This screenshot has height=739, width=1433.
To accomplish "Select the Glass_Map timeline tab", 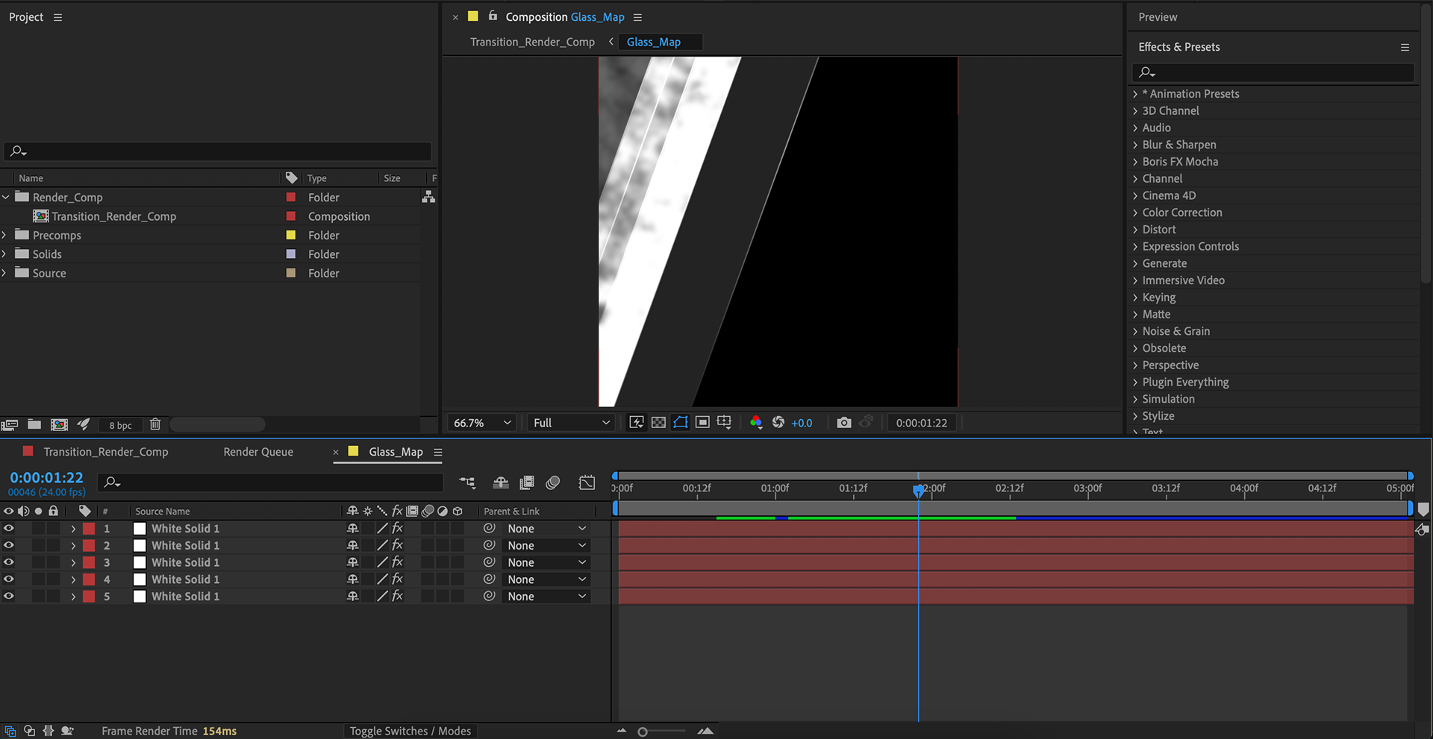I will 396,452.
